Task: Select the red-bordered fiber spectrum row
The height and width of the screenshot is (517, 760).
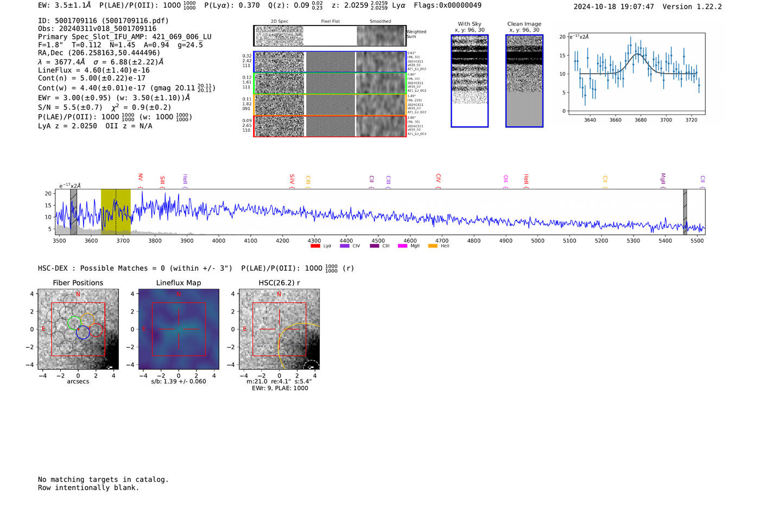Action: pos(330,126)
